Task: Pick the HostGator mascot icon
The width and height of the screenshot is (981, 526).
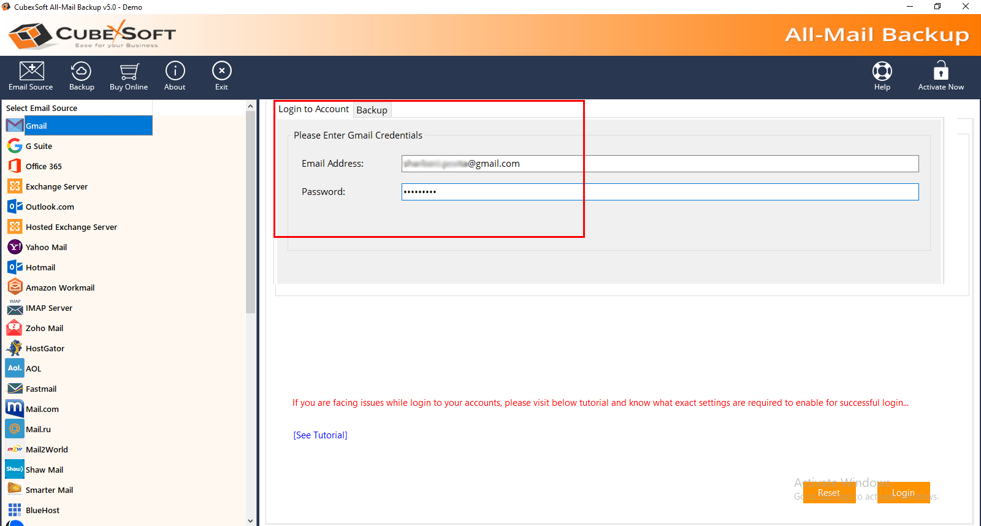Action: (x=15, y=348)
